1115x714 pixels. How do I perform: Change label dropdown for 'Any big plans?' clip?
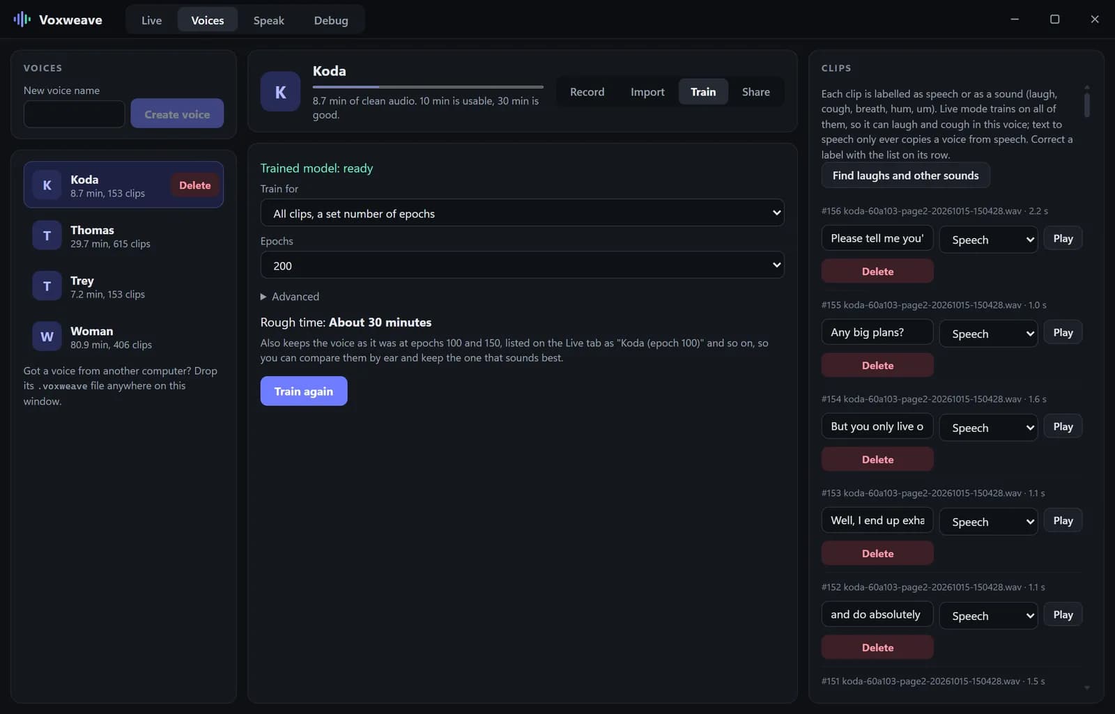[988, 334]
